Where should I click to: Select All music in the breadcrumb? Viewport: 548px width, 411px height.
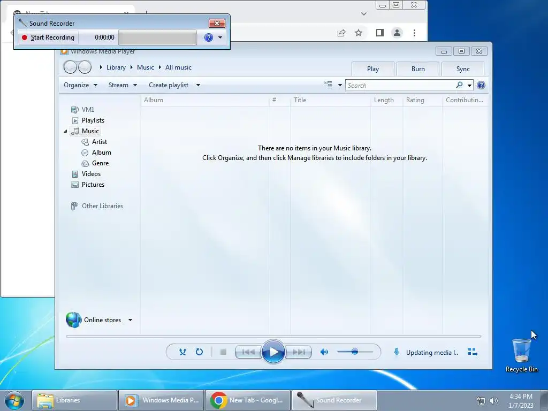point(178,67)
